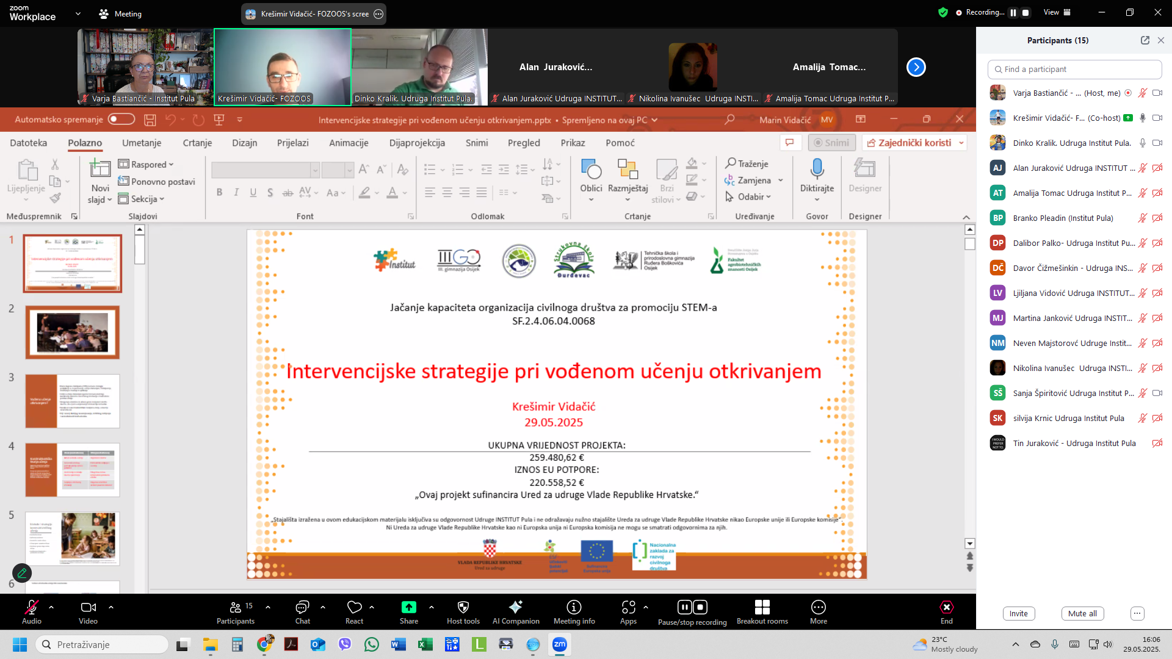Click the Bold B formatting icon

point(219,193)
